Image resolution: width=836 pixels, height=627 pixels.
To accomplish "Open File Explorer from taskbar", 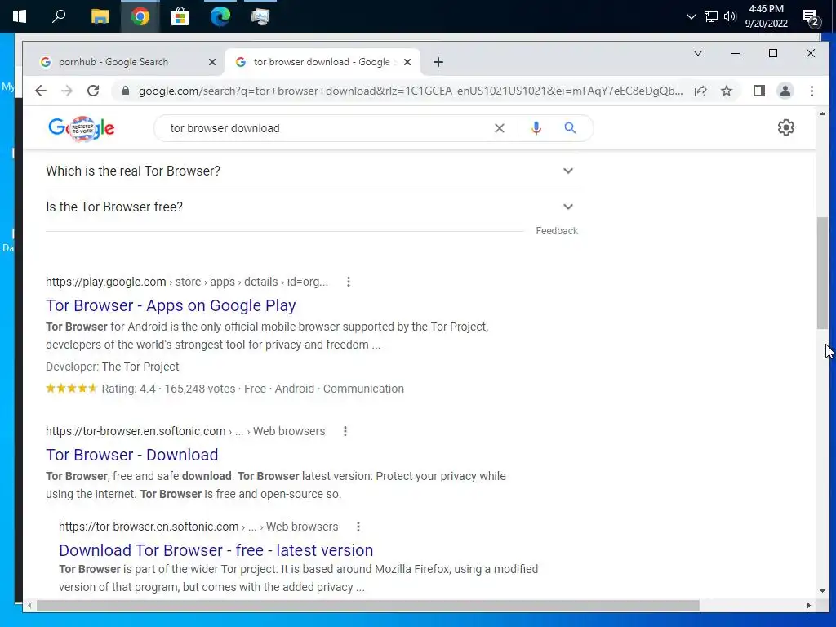I will [100, 16].
